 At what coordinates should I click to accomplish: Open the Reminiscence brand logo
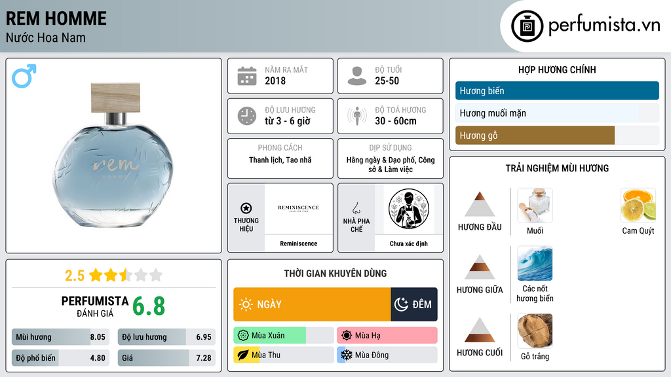pyautogui.click(x=299, y=209)
